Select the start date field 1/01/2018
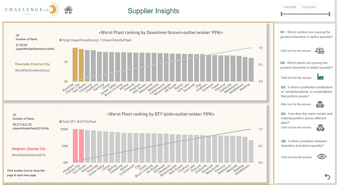 290,7
